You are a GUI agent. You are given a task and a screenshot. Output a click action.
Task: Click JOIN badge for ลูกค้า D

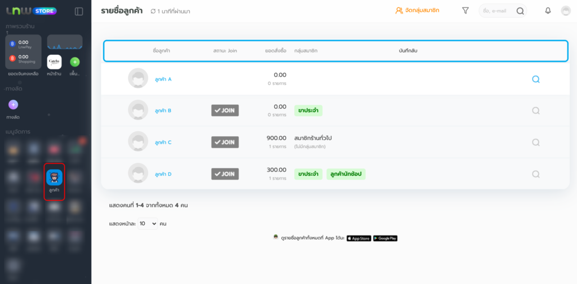[225, 174]
